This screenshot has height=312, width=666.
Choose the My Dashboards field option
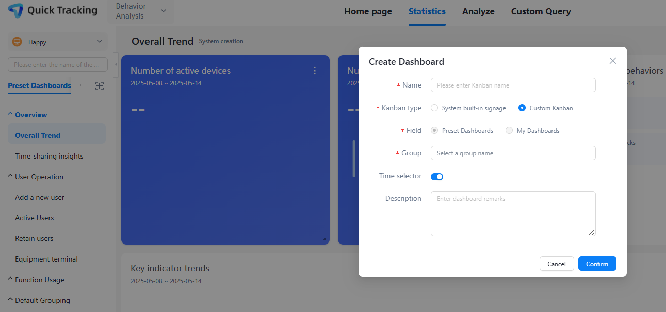point(509,131)
